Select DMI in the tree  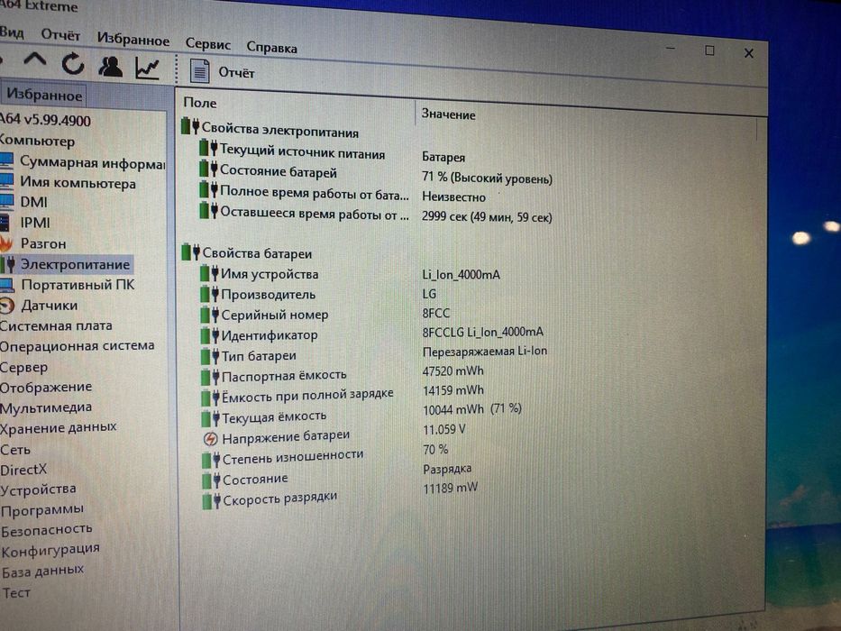(x=33, y=202)
